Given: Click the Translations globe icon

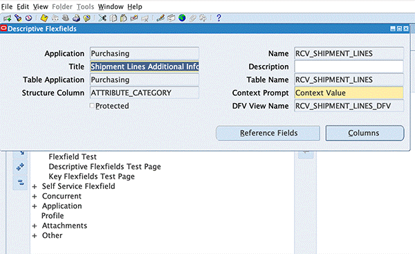Looking at the screenshot, I should point(182,18).
